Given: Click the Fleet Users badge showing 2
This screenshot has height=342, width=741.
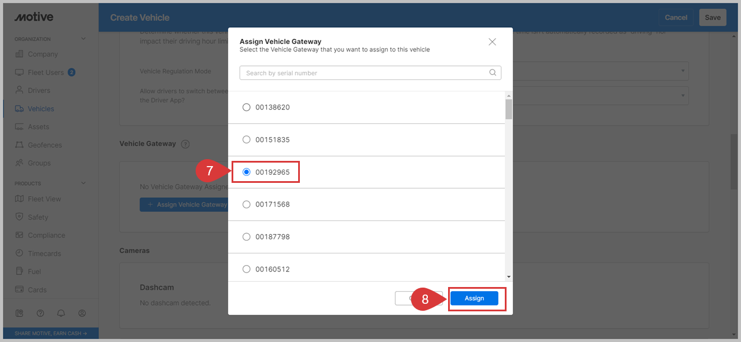Looking at the screenshot, I should [72, 72].
